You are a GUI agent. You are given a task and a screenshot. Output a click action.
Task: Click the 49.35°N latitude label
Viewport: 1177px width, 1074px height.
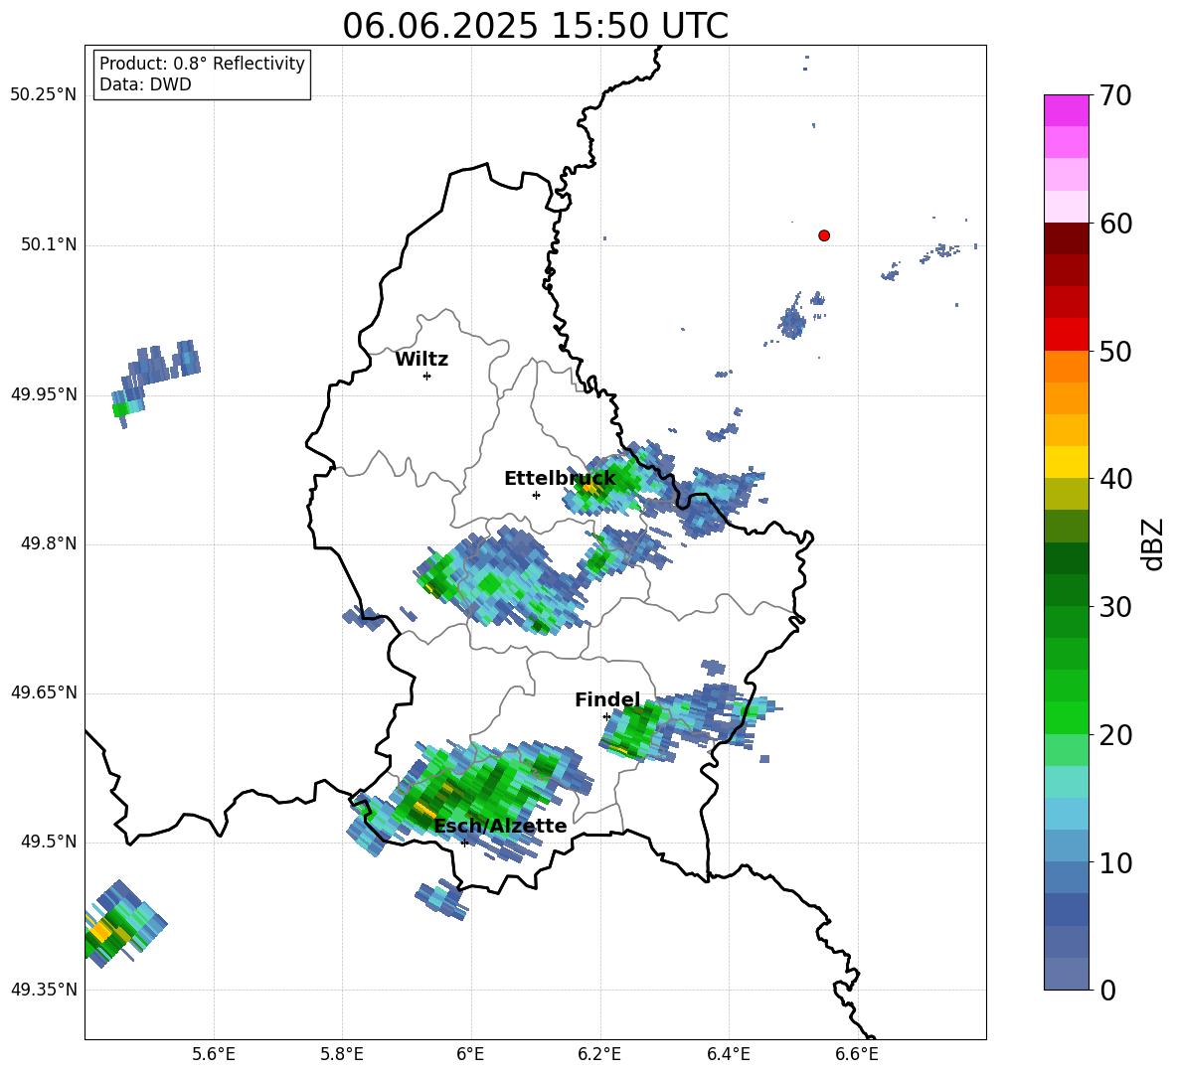pos(44,990)
